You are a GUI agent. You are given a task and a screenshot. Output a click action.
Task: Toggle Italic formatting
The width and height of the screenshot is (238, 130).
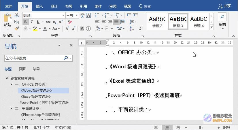[32, 22]
